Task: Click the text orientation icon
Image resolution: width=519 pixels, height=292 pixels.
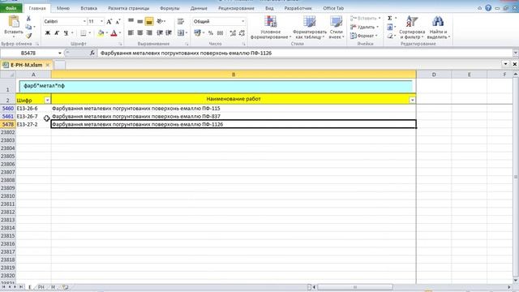Action: click(161, 22)
